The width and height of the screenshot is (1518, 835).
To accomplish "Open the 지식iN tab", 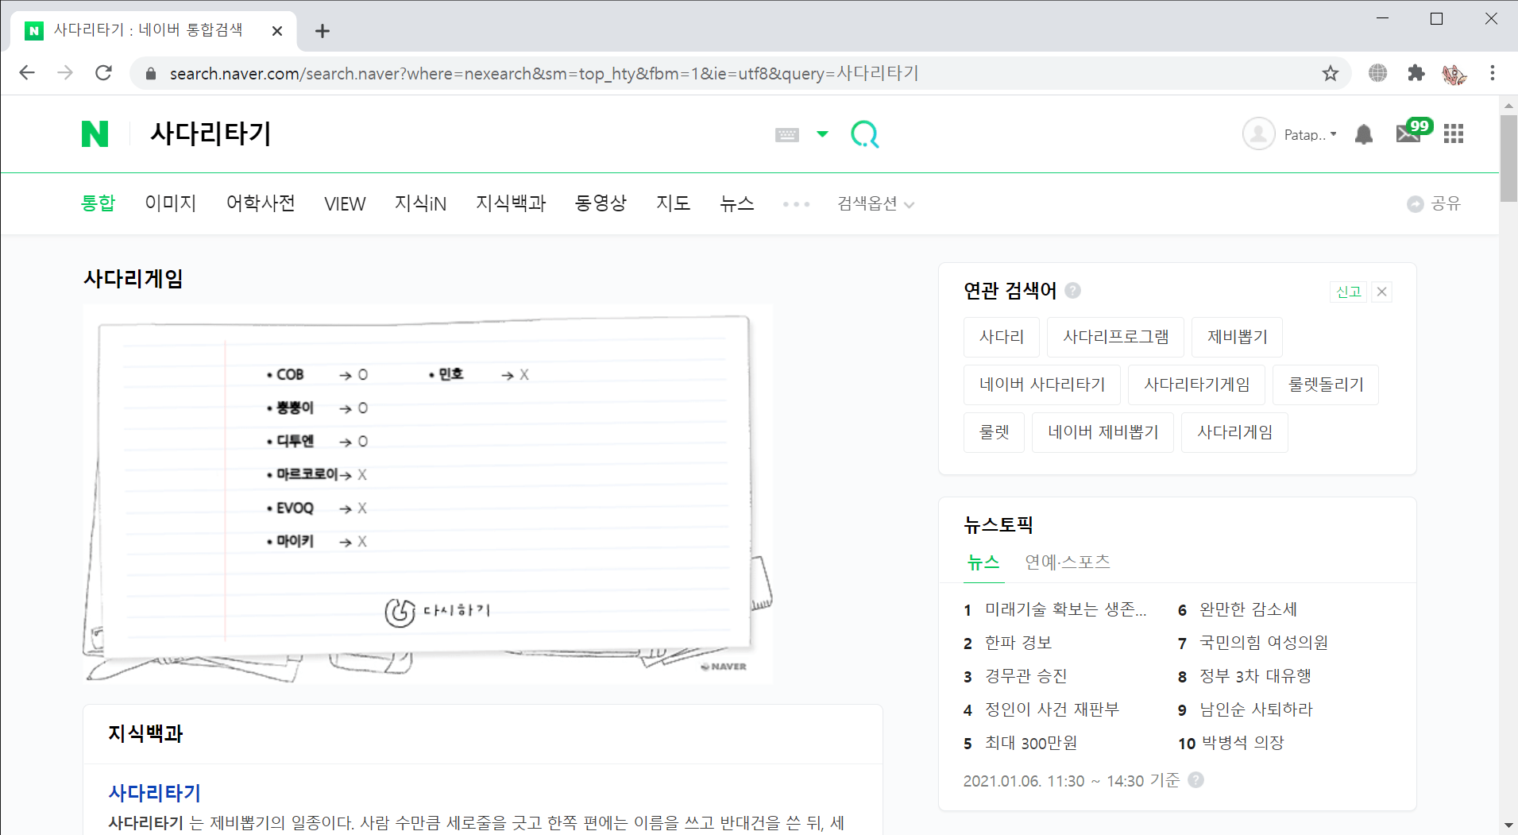I will point(420,203).
